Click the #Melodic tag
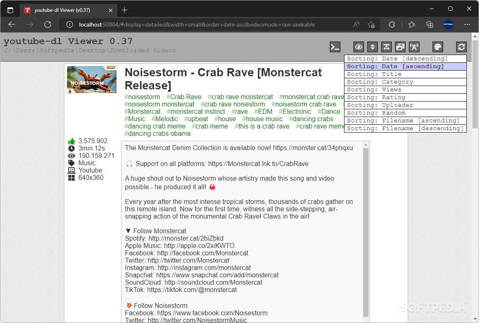Image resolution: width=479 pixels, height=323 pixels. [165, 119]
